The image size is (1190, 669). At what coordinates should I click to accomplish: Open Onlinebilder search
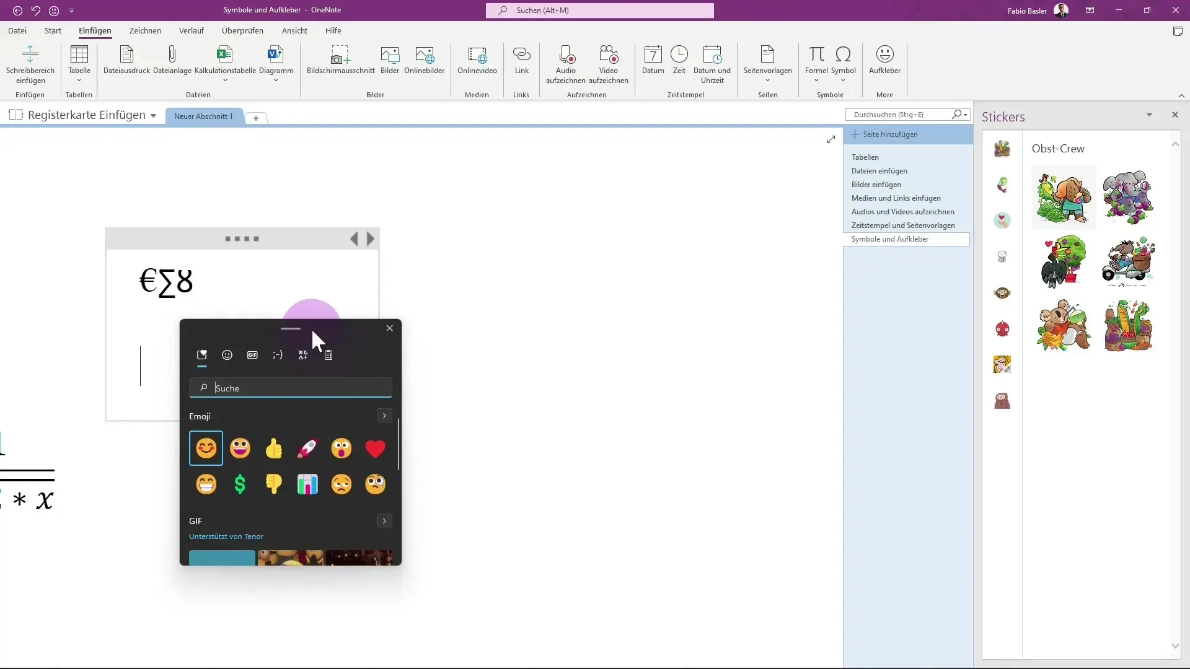click(425, 60)
